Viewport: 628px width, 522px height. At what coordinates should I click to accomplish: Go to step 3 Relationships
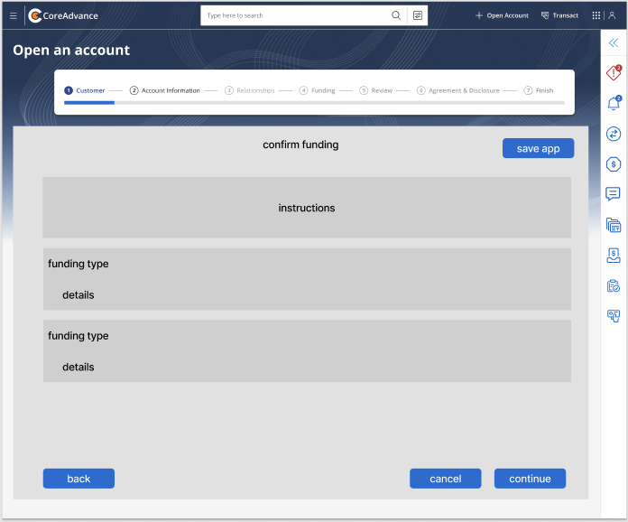tap(250, 90)
